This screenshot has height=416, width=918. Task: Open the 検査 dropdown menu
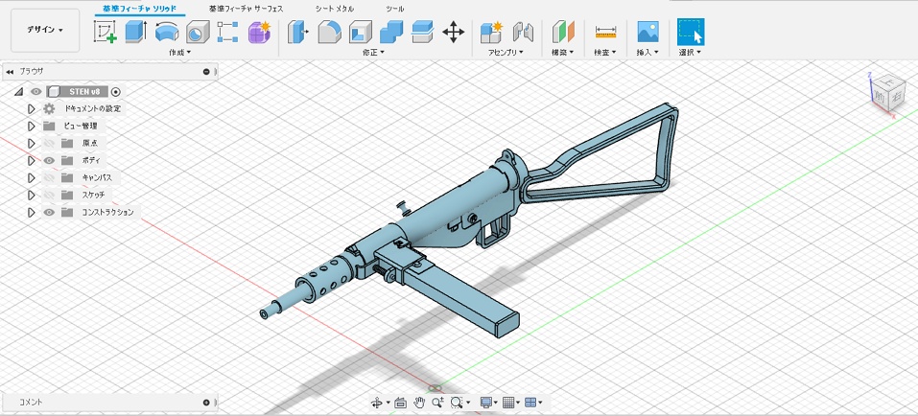(605, 52)
